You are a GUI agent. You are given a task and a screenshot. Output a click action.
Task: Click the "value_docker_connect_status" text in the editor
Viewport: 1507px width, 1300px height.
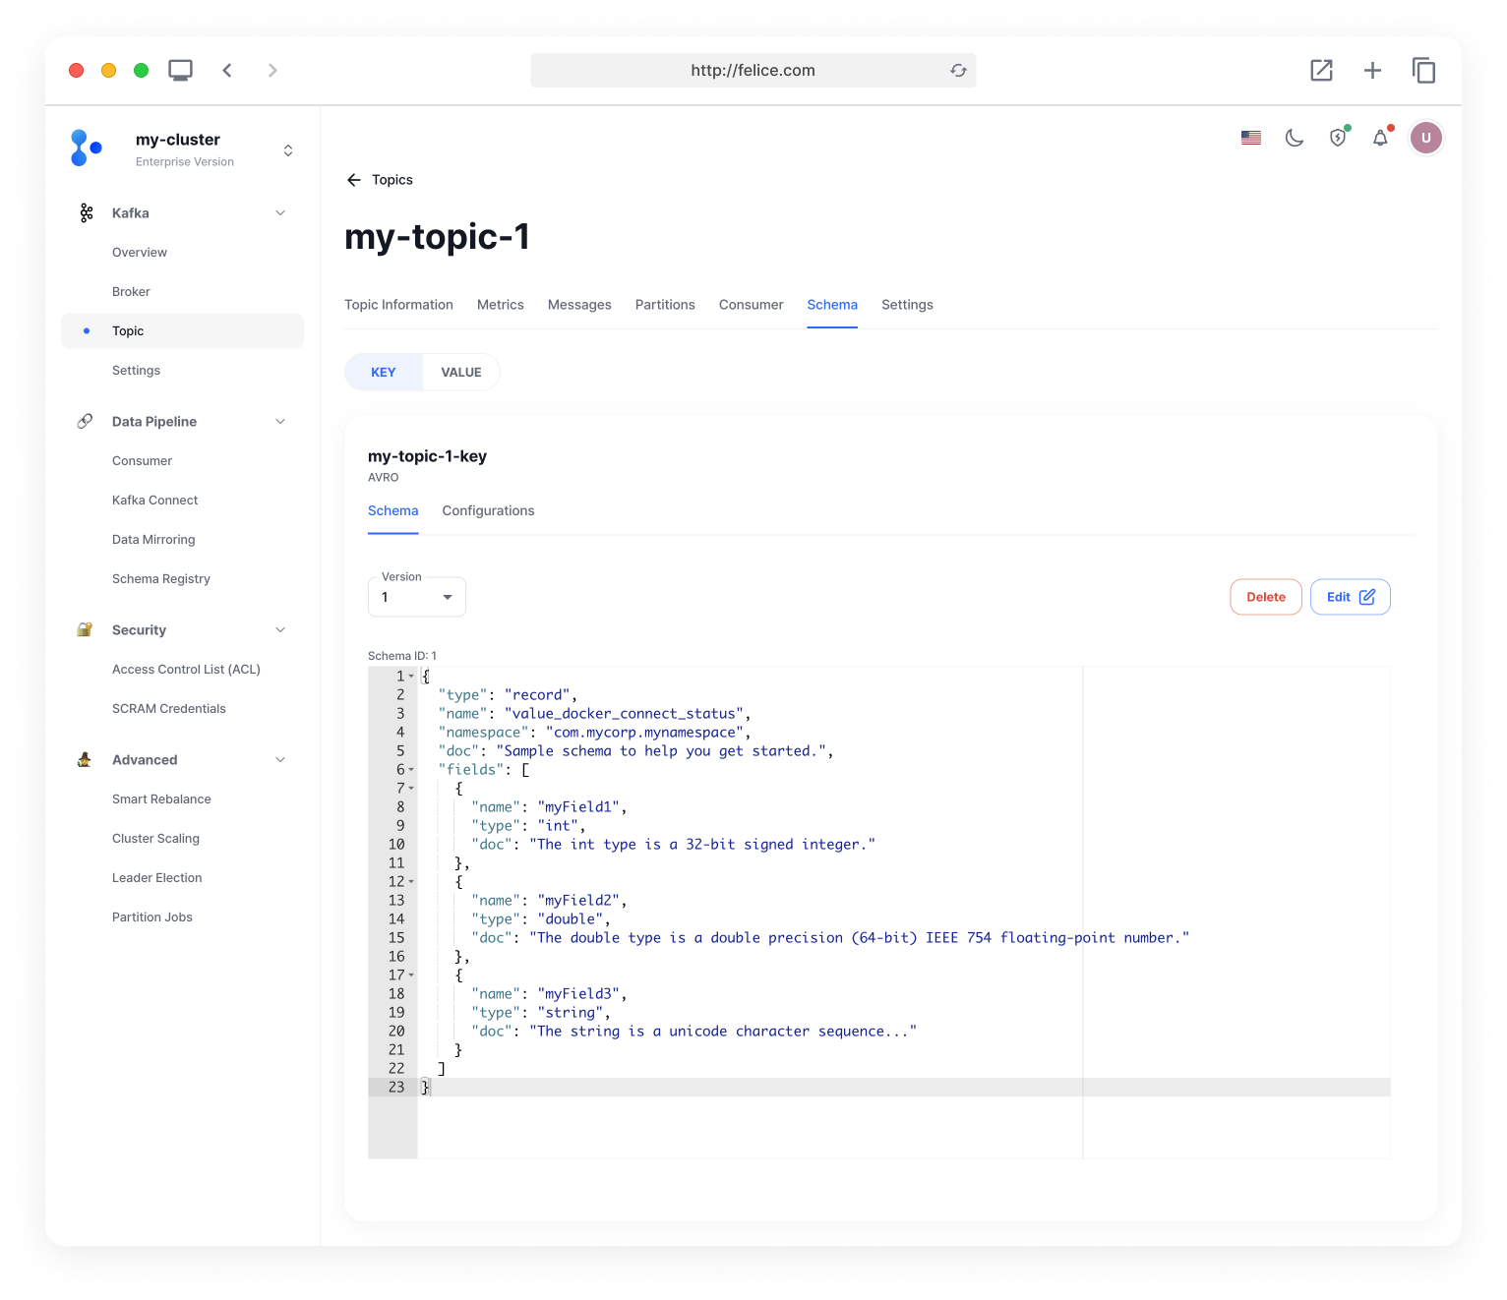624,714
